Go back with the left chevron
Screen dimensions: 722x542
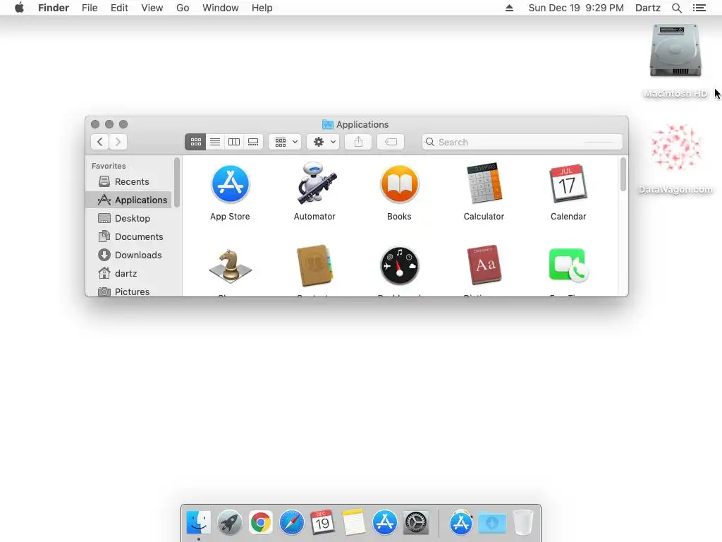pyautogui.click(x=100, y=142)
